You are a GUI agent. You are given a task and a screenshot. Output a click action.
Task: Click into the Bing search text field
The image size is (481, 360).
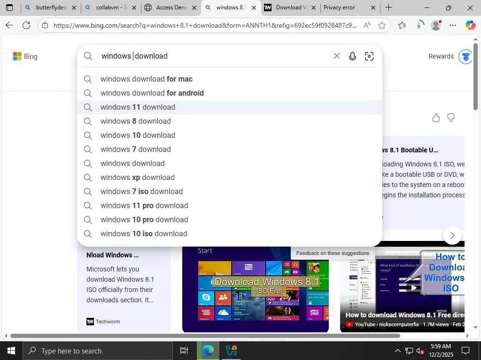click(215, 56)
